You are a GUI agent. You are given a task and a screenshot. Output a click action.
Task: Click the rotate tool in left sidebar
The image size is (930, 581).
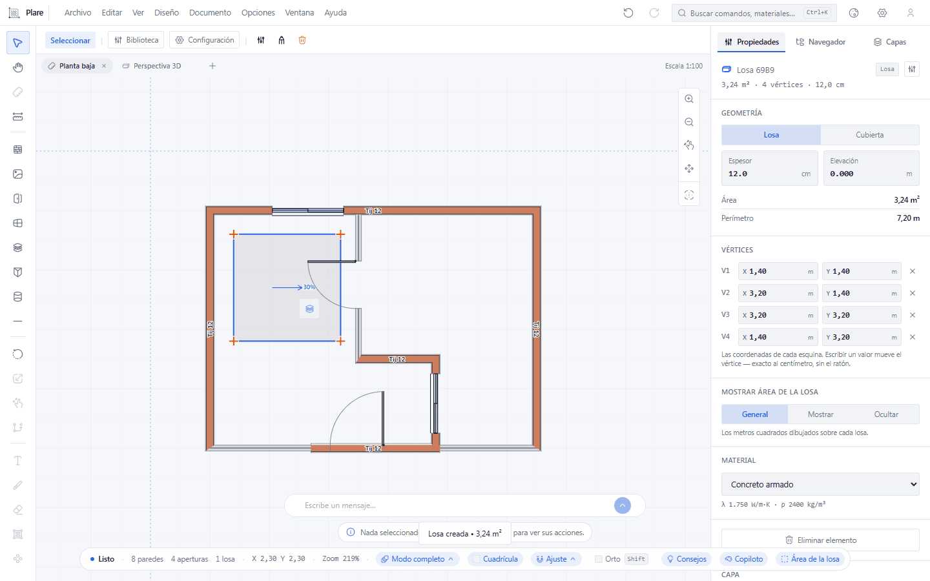tap(18, 354)
